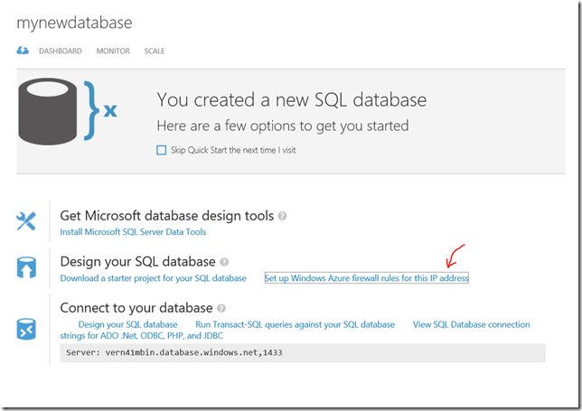Click the Connect to your database icon
This screenshot has height=411, width=582.
point(26,329)
